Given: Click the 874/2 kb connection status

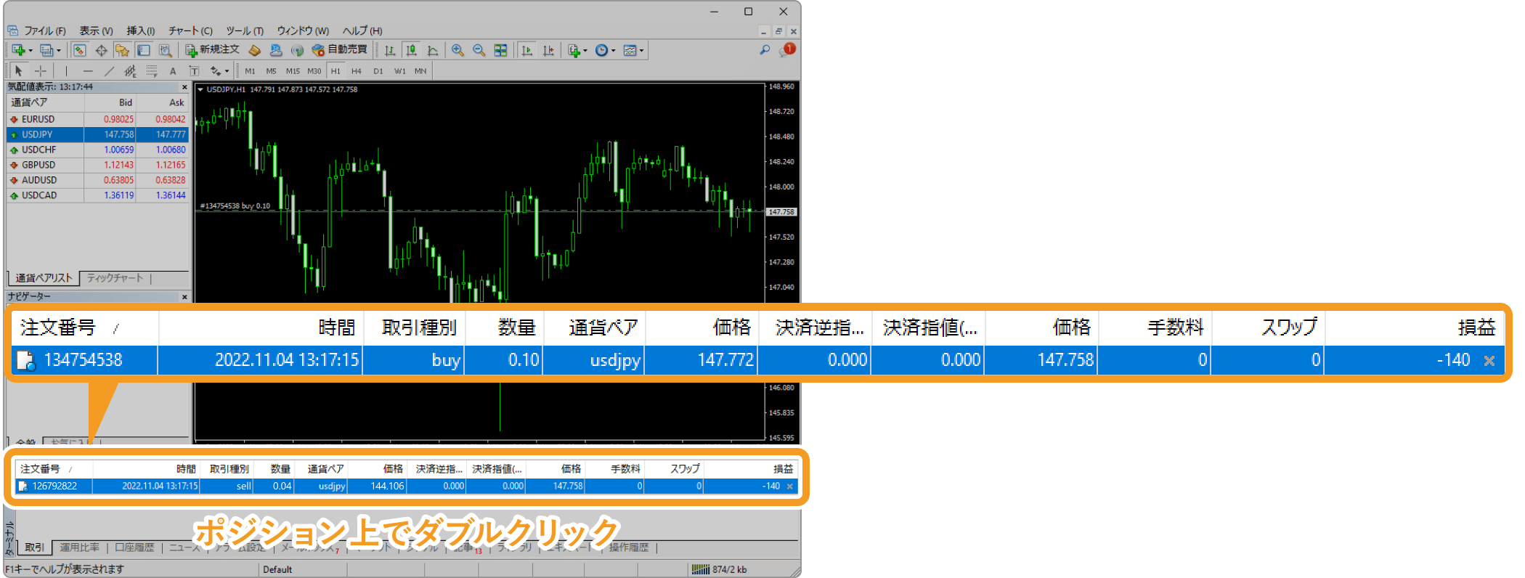Looking at the screenshot, I should click(x=719, y=569).
